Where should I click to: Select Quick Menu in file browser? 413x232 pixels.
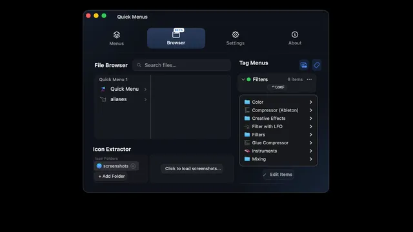[123, 89]
